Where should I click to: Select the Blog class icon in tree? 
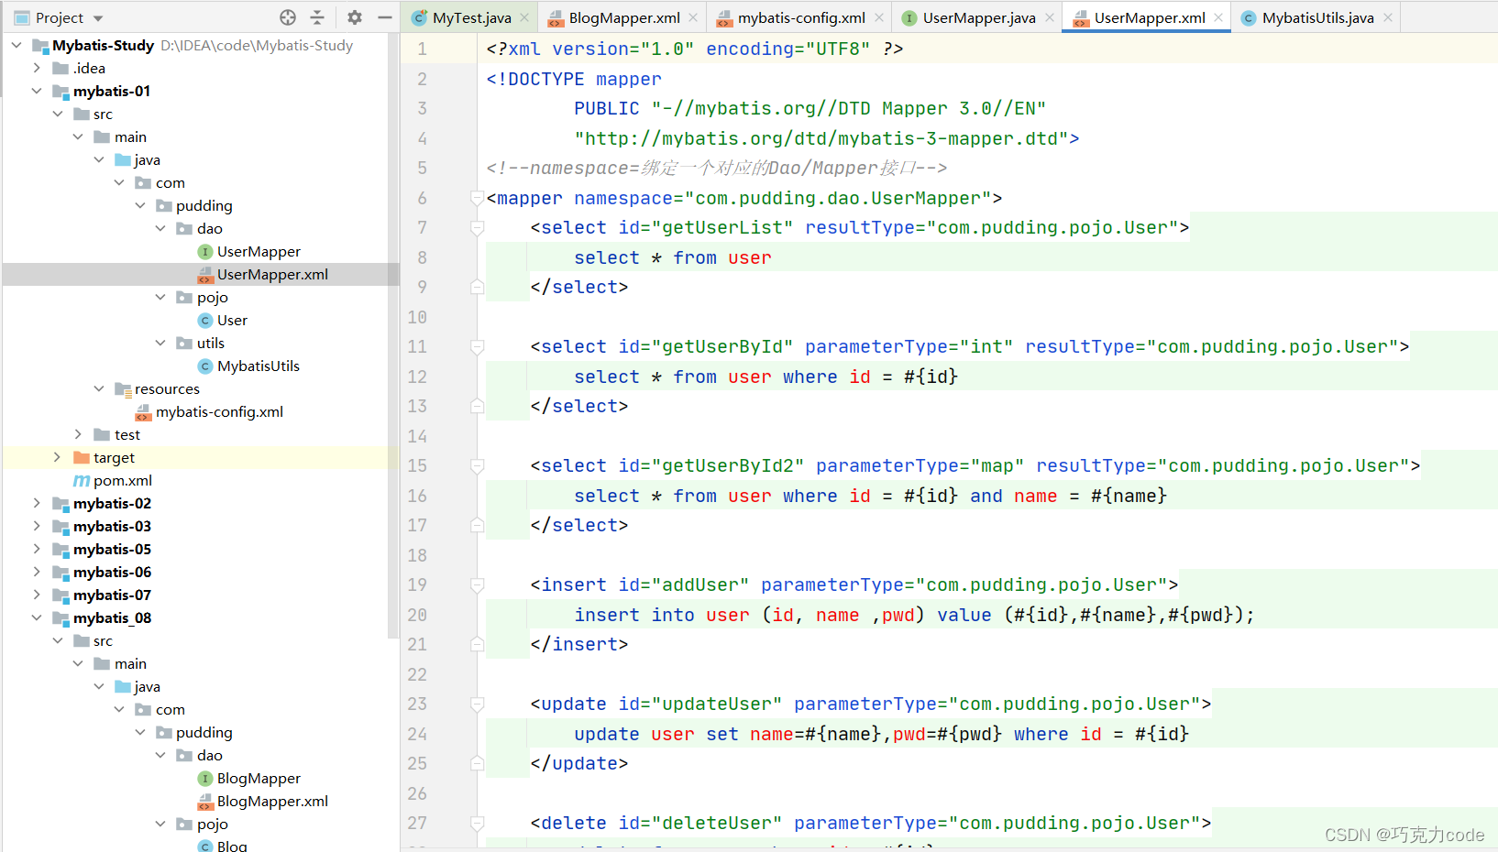[205, 847]
